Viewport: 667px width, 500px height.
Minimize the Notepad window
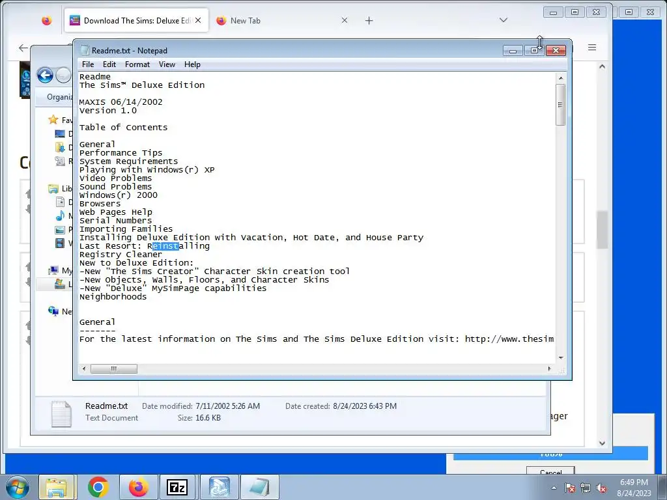coord(513,51)
